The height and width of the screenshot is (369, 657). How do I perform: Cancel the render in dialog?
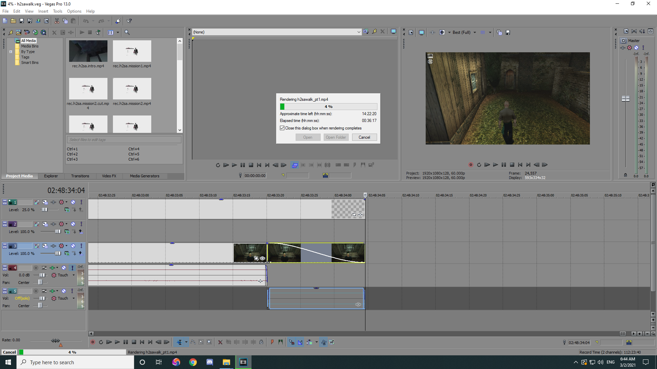coord(364,137)
